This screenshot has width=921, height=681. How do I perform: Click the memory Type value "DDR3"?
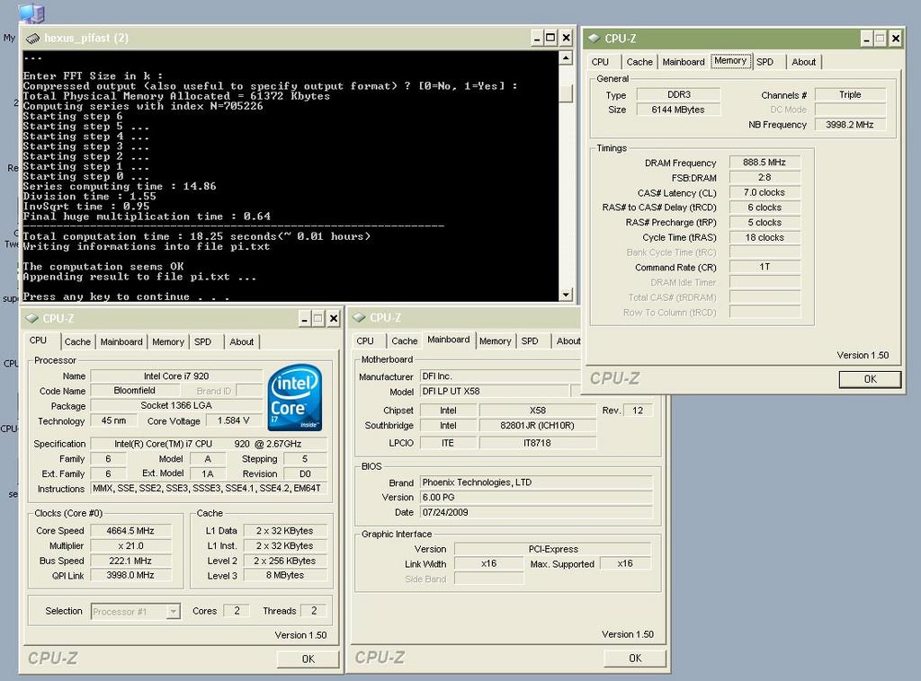click(x=679, y=94)
